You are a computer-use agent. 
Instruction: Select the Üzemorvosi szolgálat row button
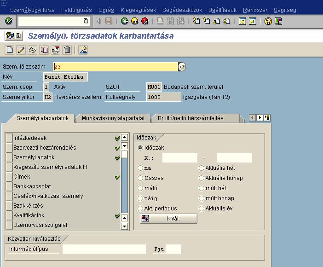pyautogui.click(x=9, y=225)
